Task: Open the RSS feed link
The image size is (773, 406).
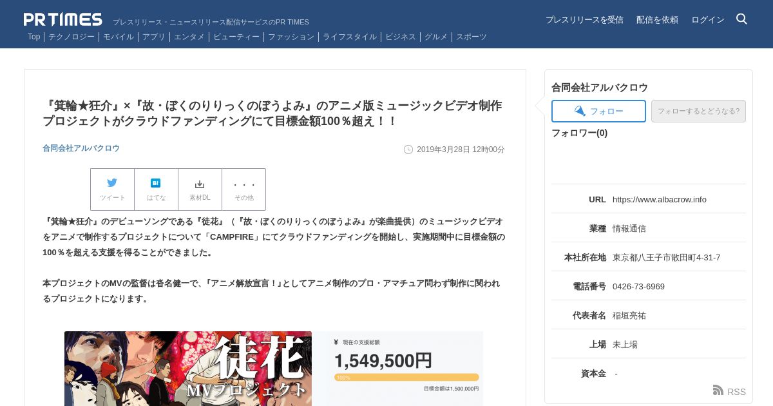Action: tap(729, 391)
